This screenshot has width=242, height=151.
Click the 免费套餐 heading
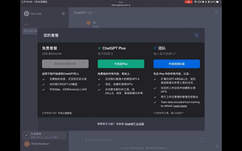(50, 48)
